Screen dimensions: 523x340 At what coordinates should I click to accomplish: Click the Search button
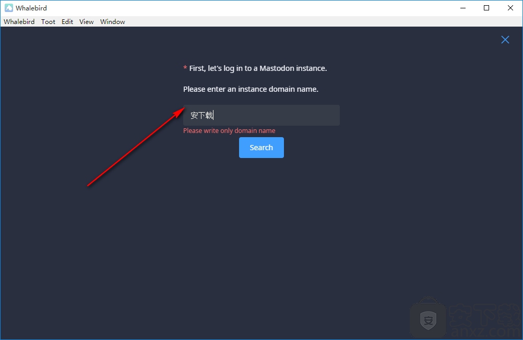[261, 148]
